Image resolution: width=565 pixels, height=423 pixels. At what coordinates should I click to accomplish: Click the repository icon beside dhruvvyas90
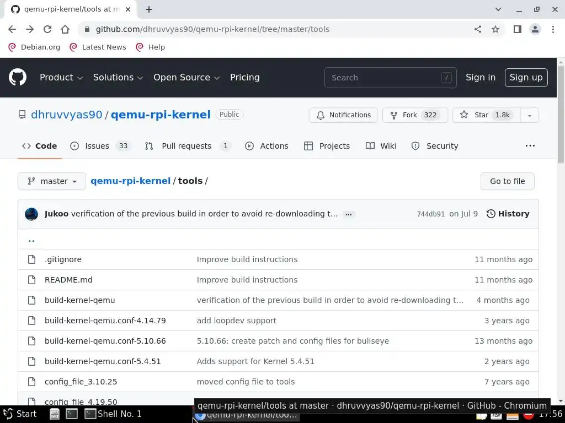pos(22,115)
